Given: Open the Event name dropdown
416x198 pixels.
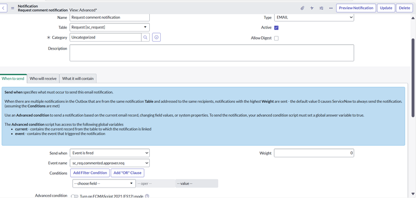Looking at the screenshot, I should [x=110, y=163].
